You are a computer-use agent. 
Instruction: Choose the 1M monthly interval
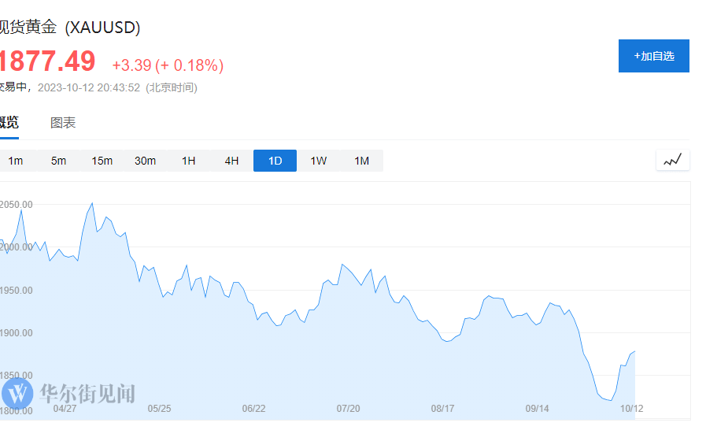361,161
